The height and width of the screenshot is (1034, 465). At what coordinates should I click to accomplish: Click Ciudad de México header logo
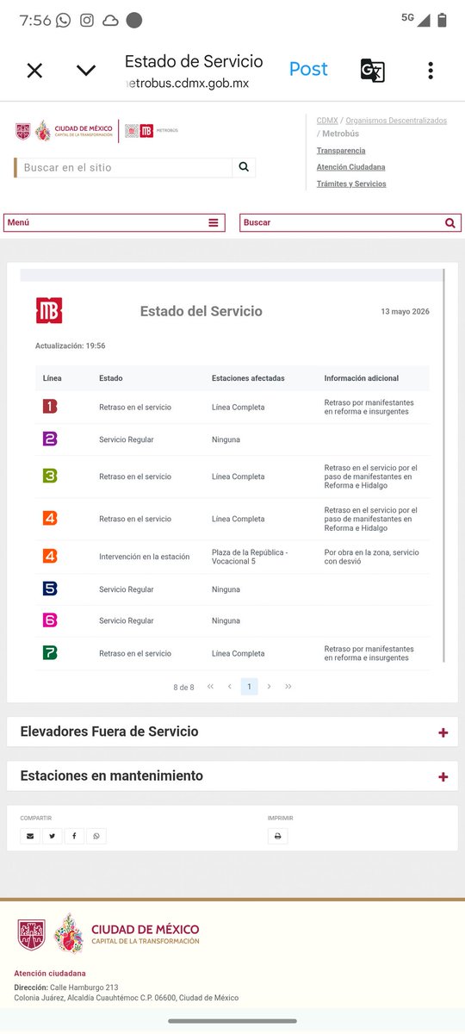(x=64, y=131)
